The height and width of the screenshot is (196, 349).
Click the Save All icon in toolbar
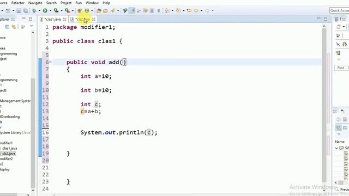26,10
